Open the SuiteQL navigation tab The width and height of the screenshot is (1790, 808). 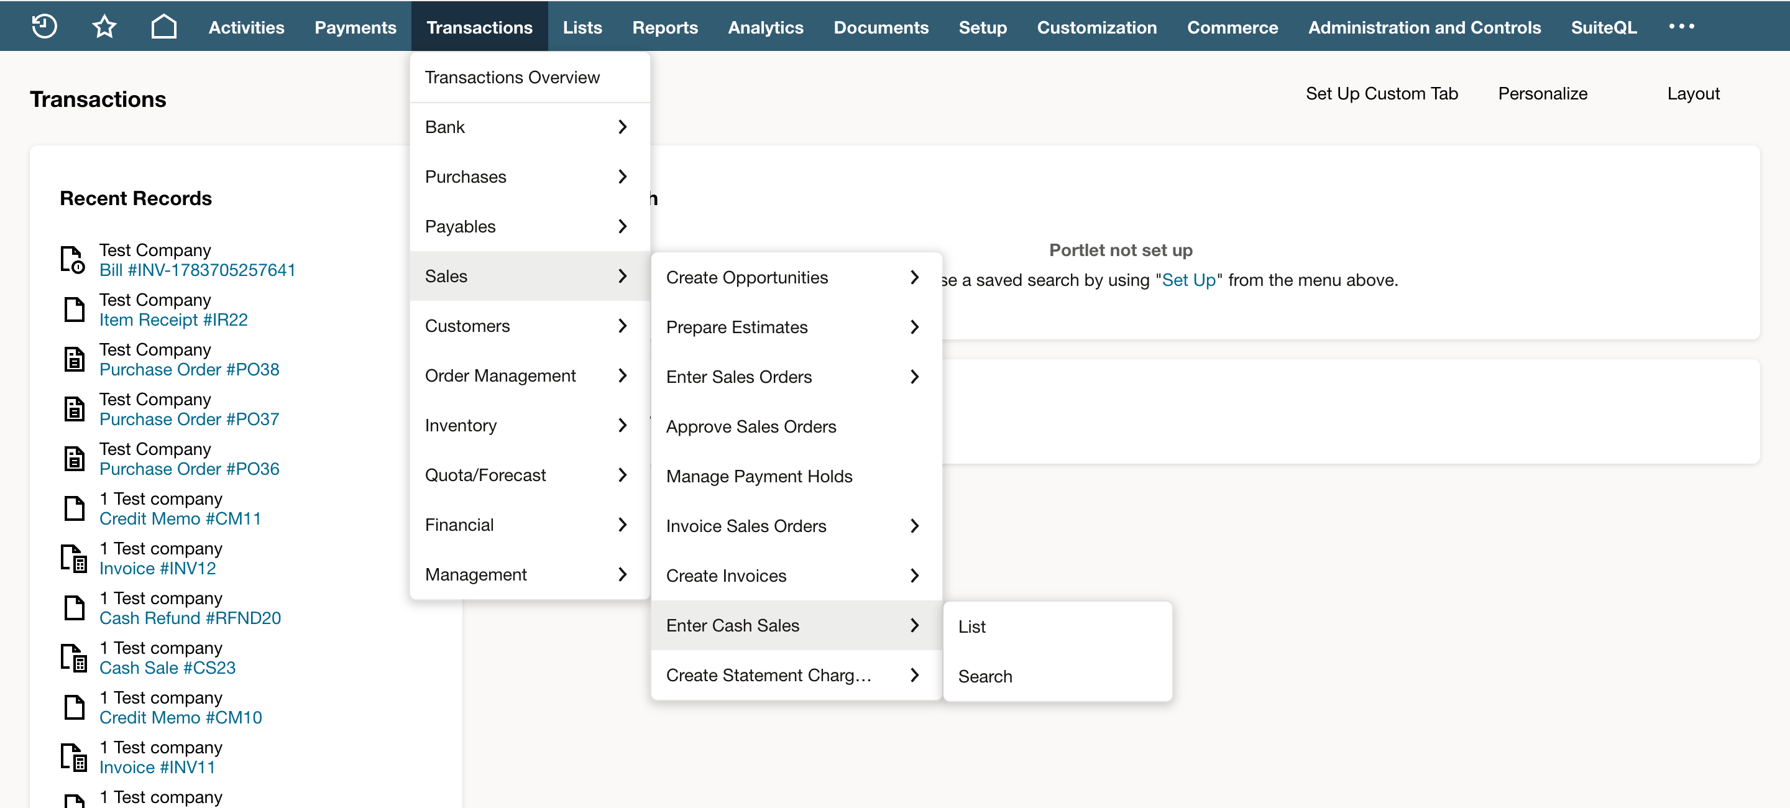[1604, 27]
